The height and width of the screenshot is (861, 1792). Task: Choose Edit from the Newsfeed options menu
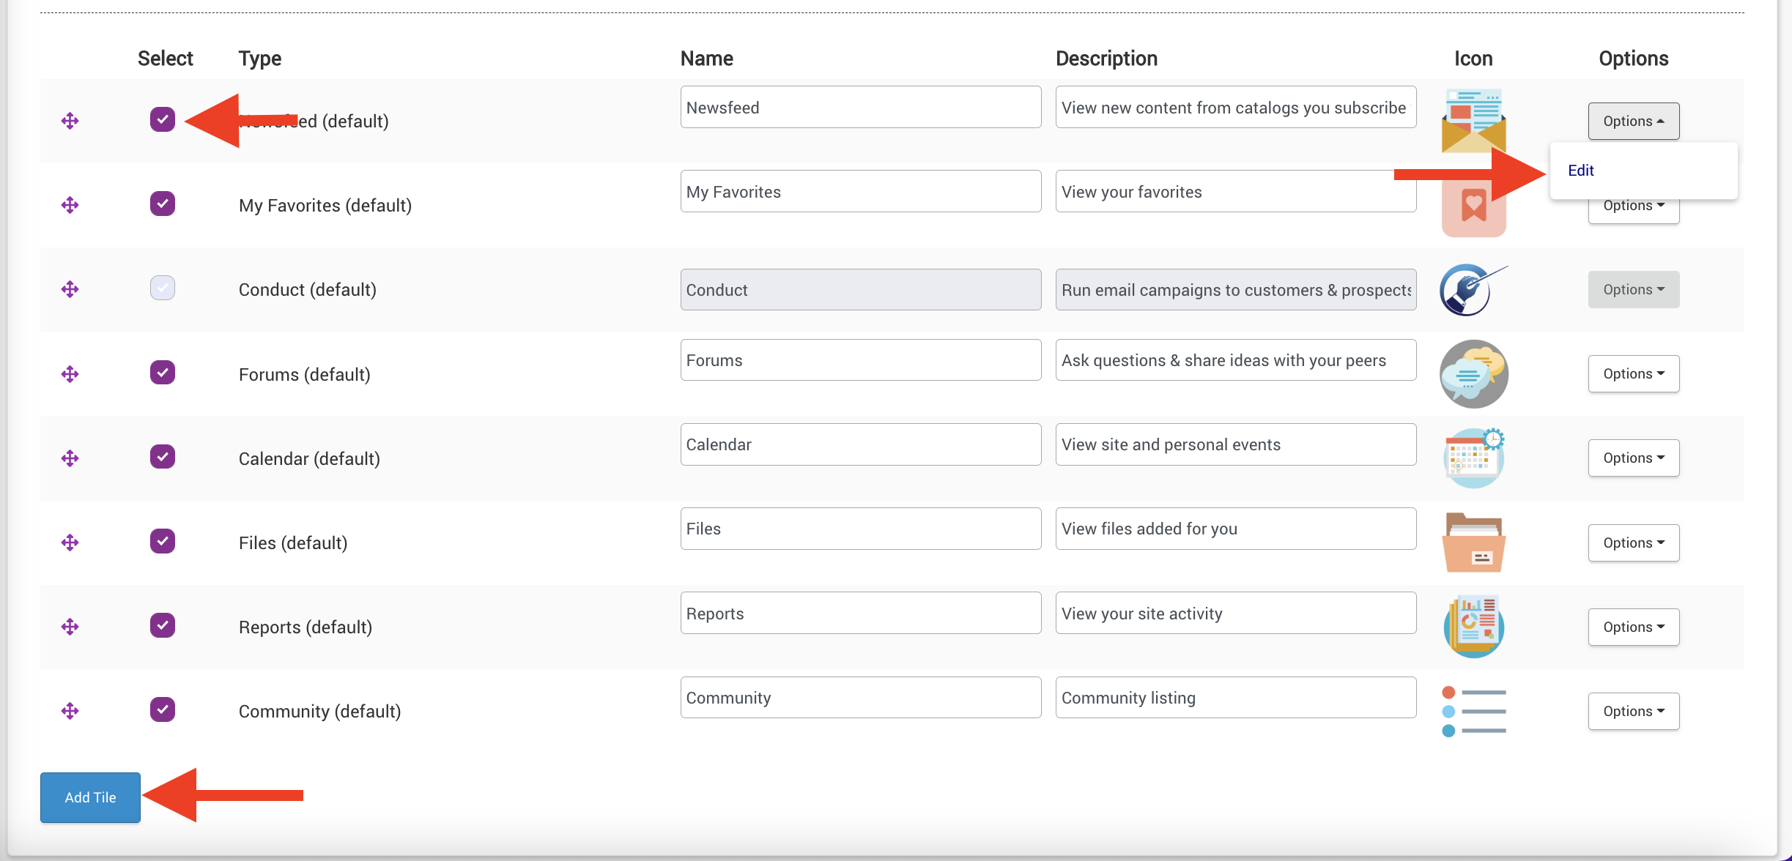coord(1581,170)
